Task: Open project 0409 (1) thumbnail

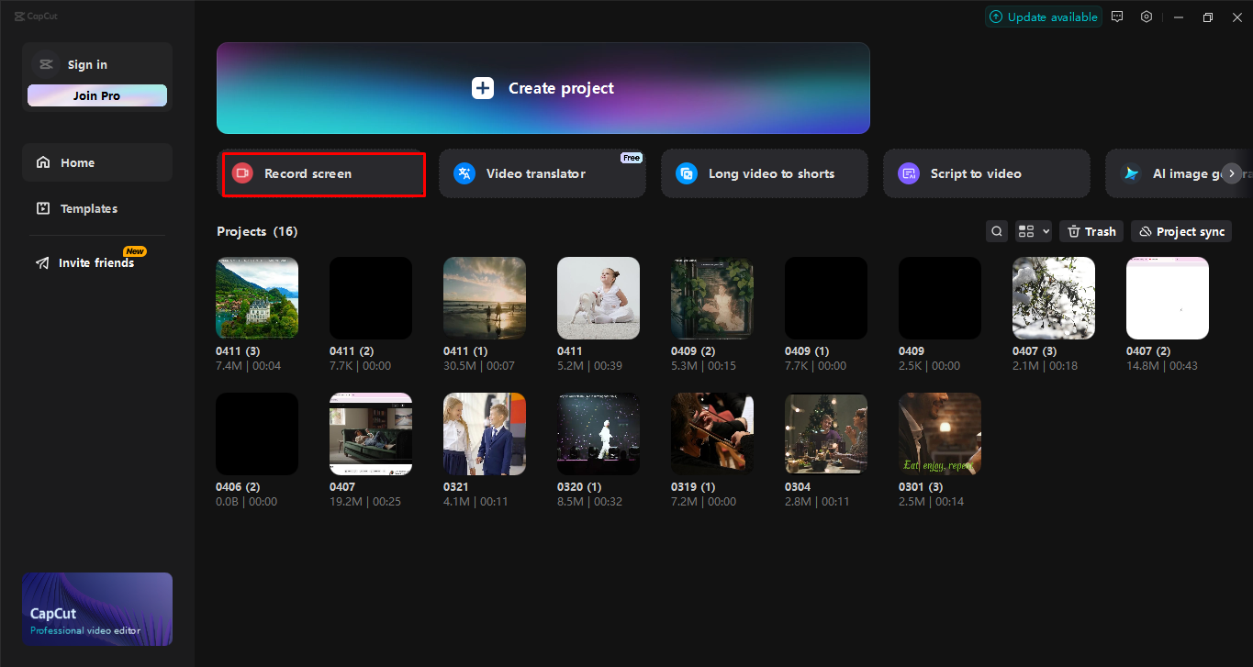Action: [x=826, y=298]
